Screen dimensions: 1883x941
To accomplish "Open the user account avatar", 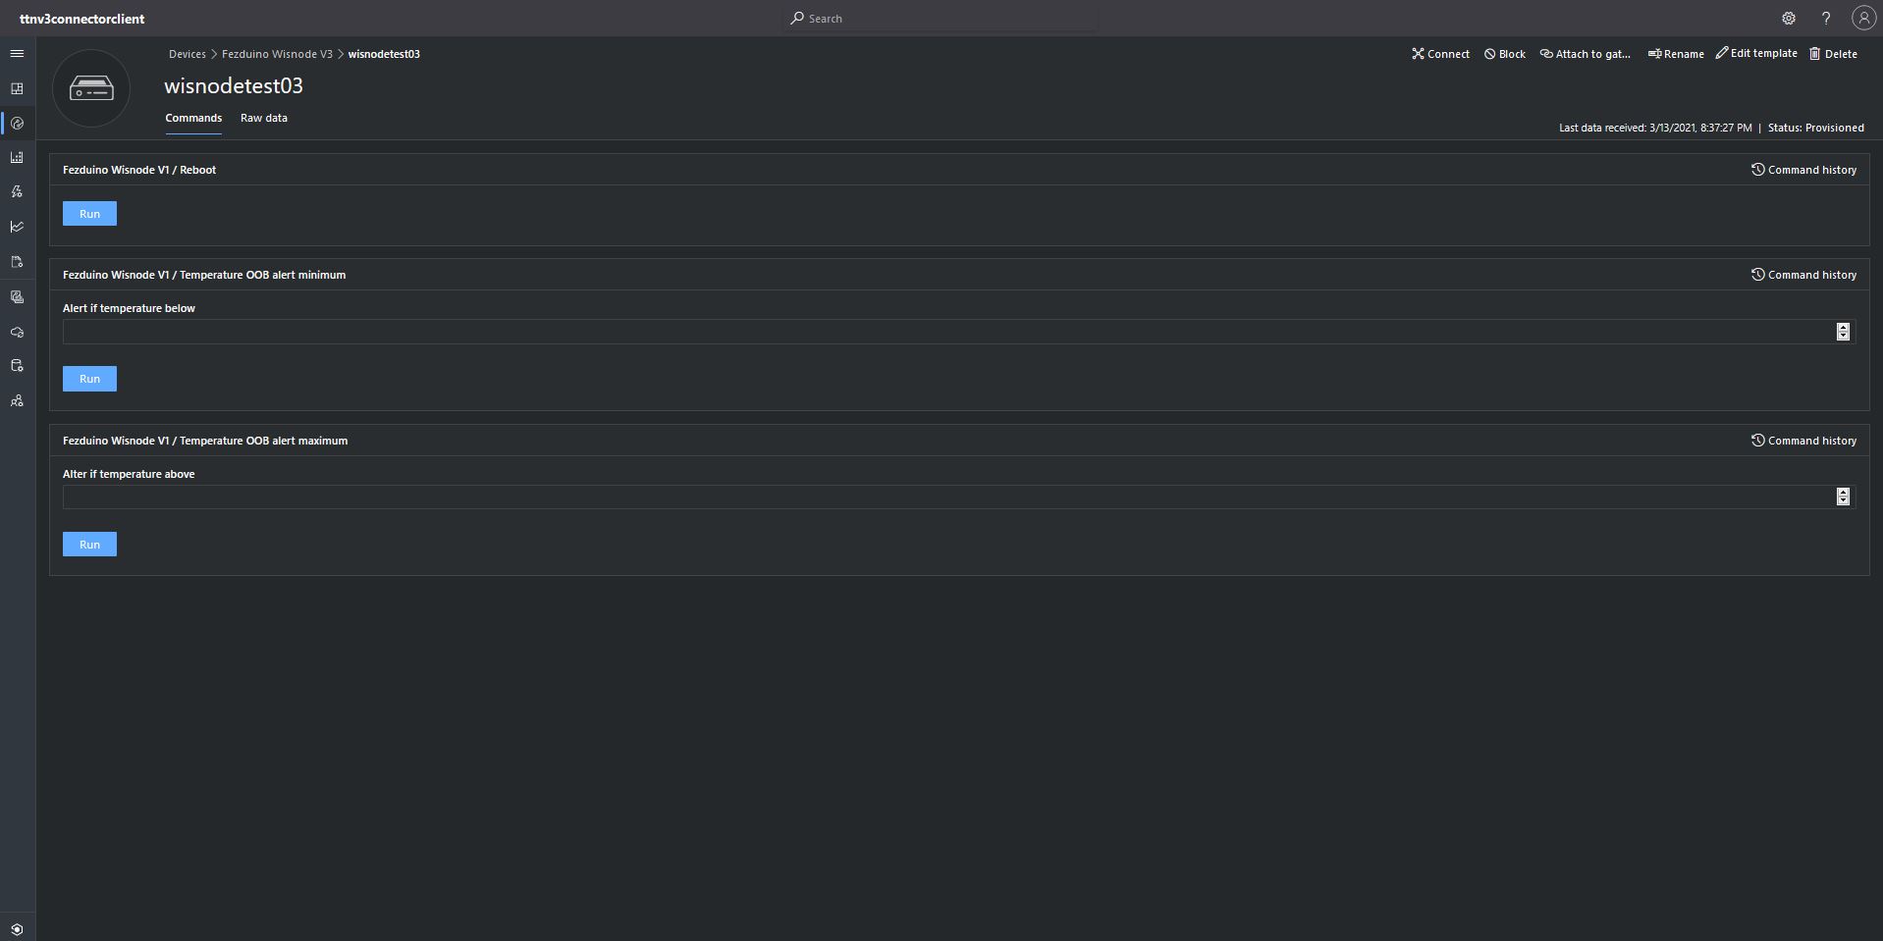I will [x=1863, y=18].
